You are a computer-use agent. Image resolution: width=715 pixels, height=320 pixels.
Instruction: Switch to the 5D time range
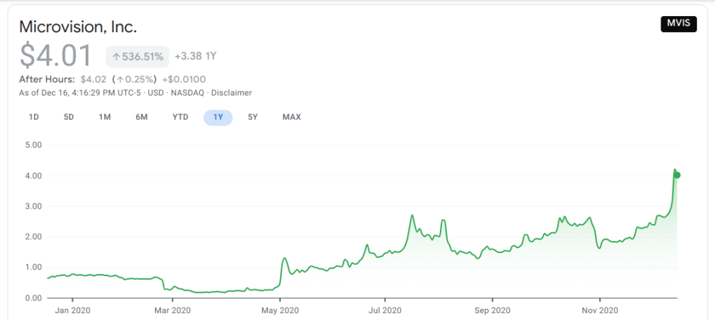pyautogui.click(x=68, y=117)
